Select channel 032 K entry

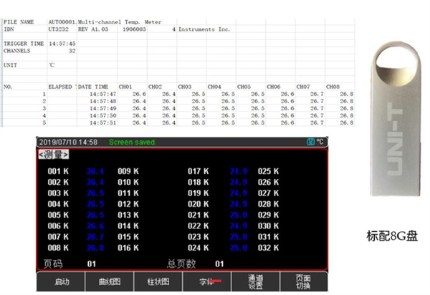pyautogui.click(x=269, y=247)
